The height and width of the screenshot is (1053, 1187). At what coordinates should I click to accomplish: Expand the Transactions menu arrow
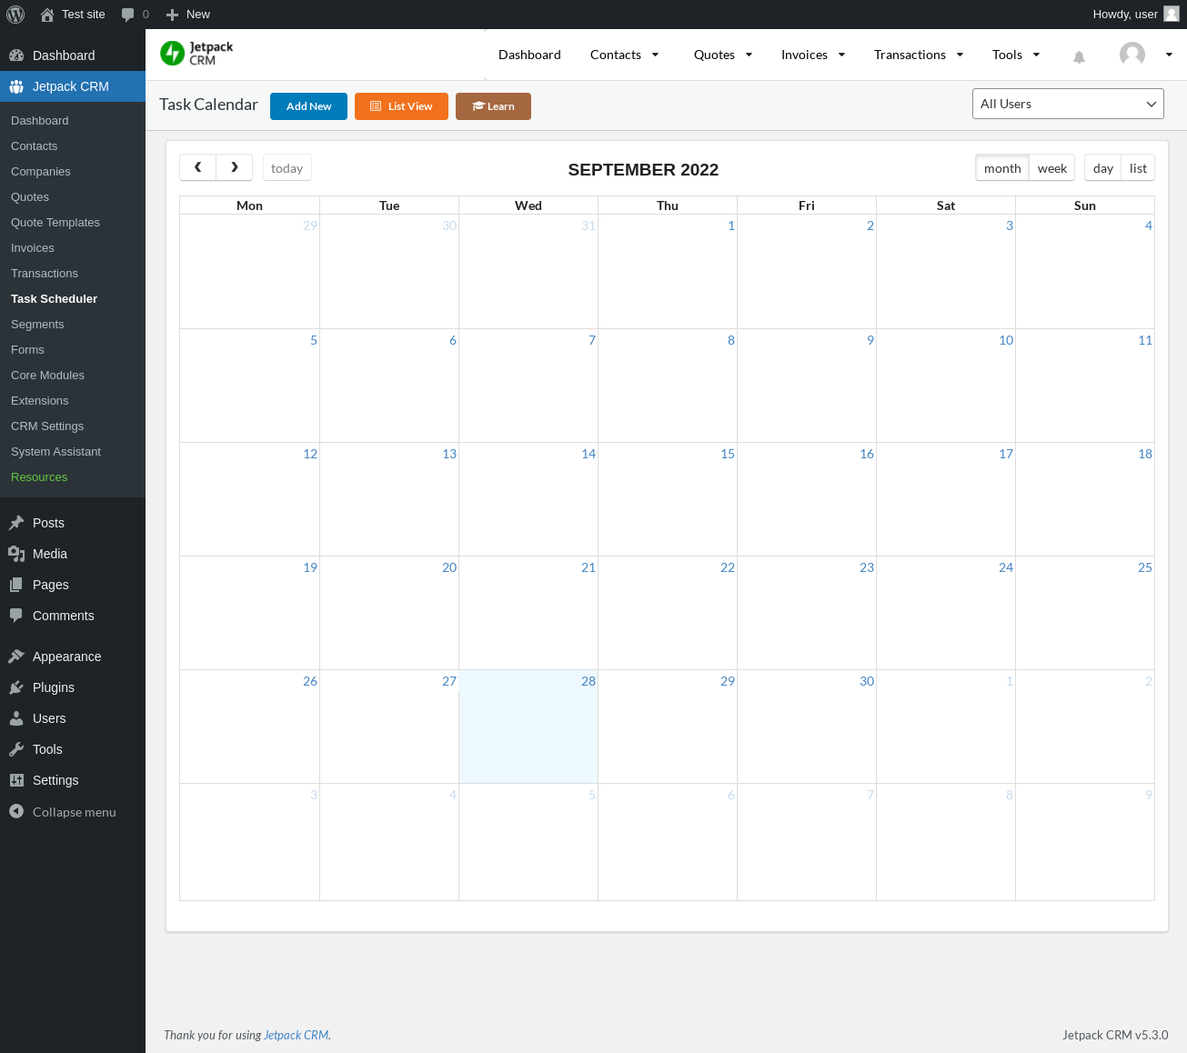coord(960,55)
